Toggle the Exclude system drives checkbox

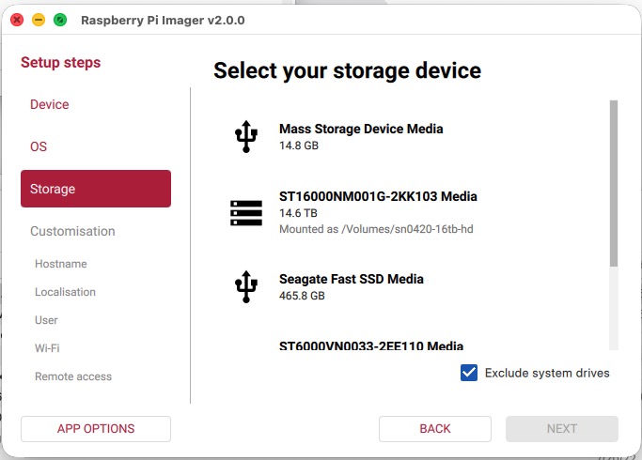[x=469, y=373]
